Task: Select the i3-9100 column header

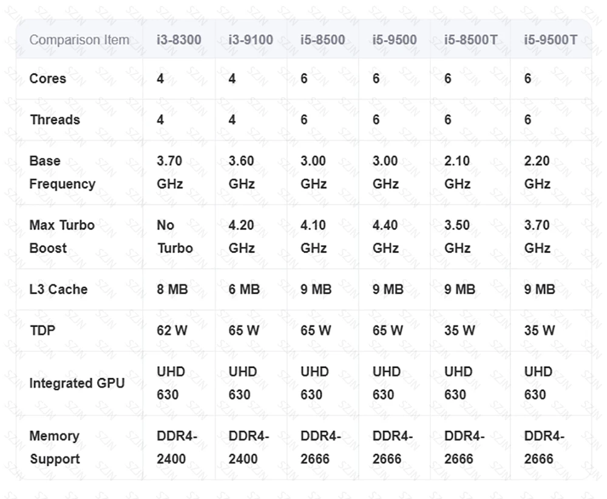Action: (x=251, y=40)
